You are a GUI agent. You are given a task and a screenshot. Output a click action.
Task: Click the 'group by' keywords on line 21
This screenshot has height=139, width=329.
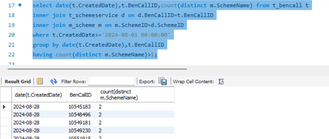pos(46,45)
